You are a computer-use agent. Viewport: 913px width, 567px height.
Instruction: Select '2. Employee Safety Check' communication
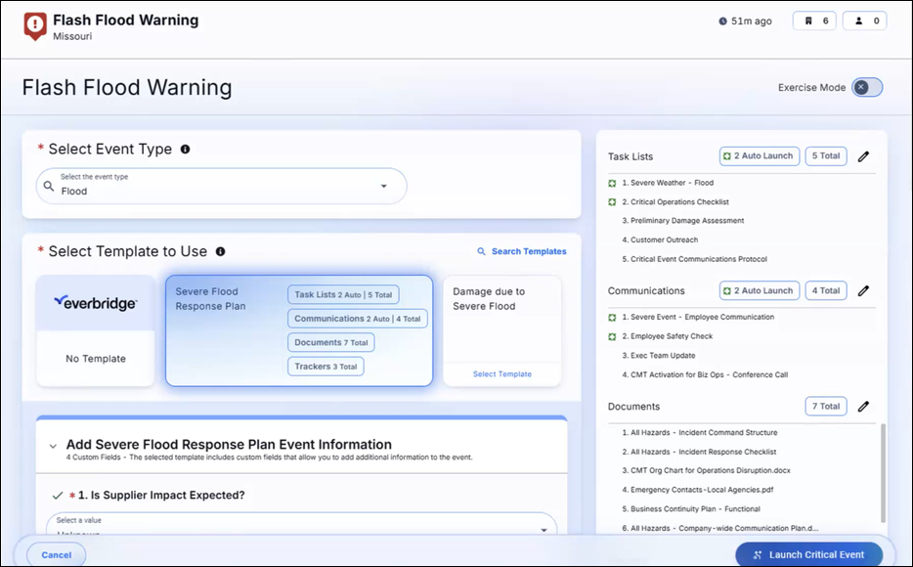tap(668, 336)
